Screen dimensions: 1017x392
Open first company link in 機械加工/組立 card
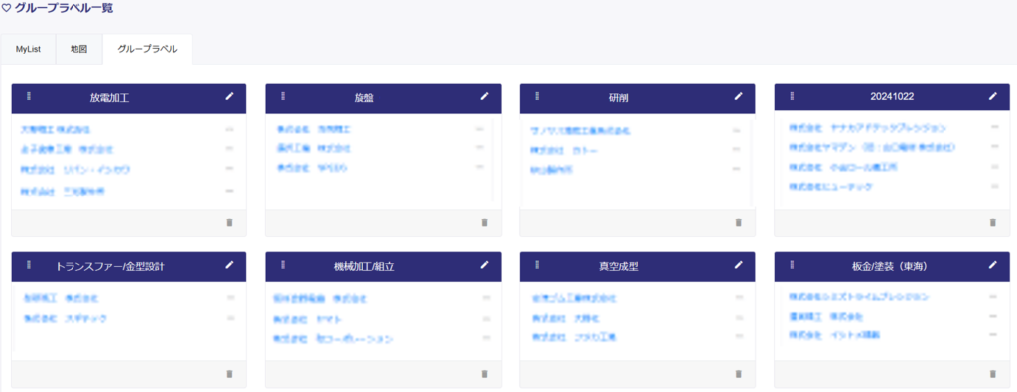pos(321,299)
